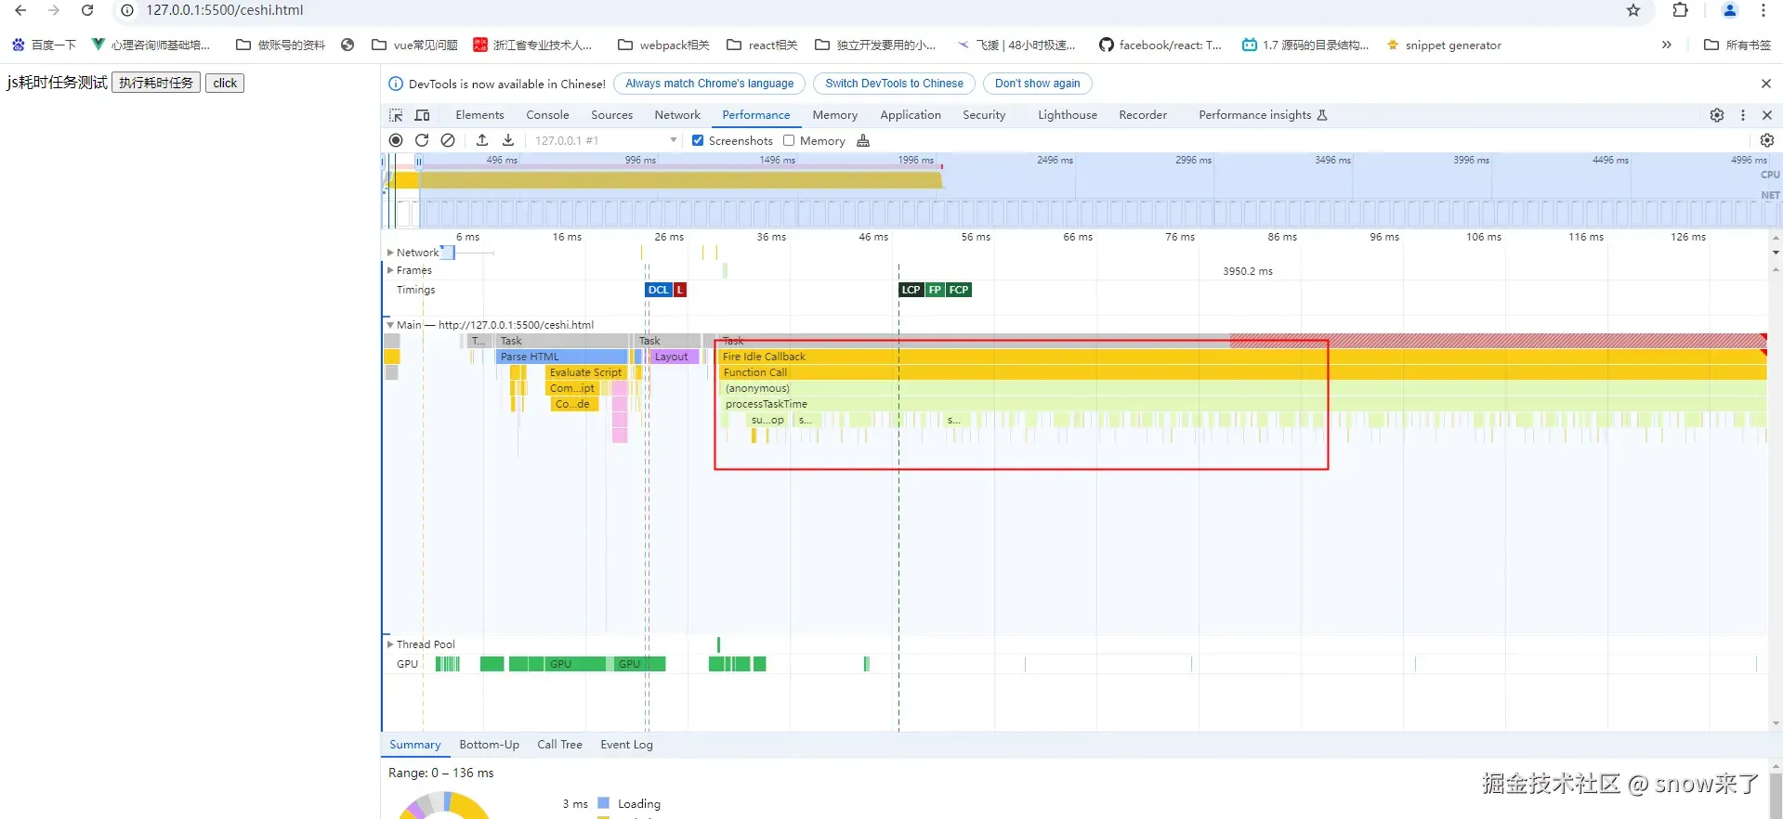1783x819 pixels.
Task: Click the site info icon in address bar
Action: [127, 10]
